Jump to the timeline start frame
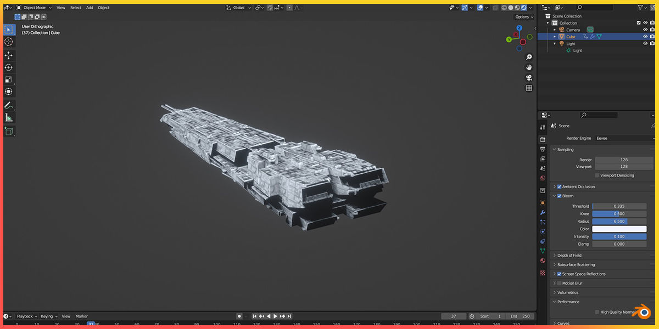Viewport: 659px width, 329px height. pos(255,316)
